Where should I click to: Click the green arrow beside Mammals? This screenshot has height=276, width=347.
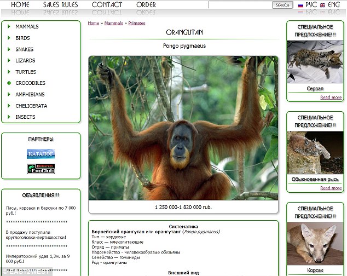point(9,26)
